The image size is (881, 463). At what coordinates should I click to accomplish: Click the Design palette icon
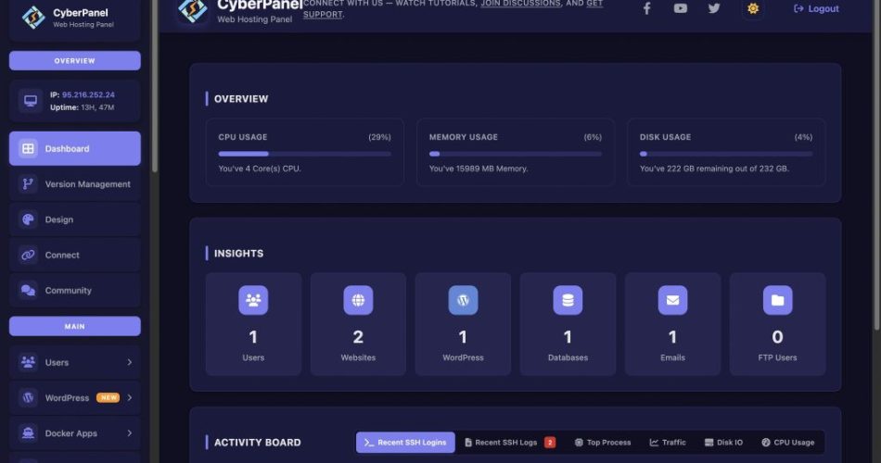tap(28, 219)
